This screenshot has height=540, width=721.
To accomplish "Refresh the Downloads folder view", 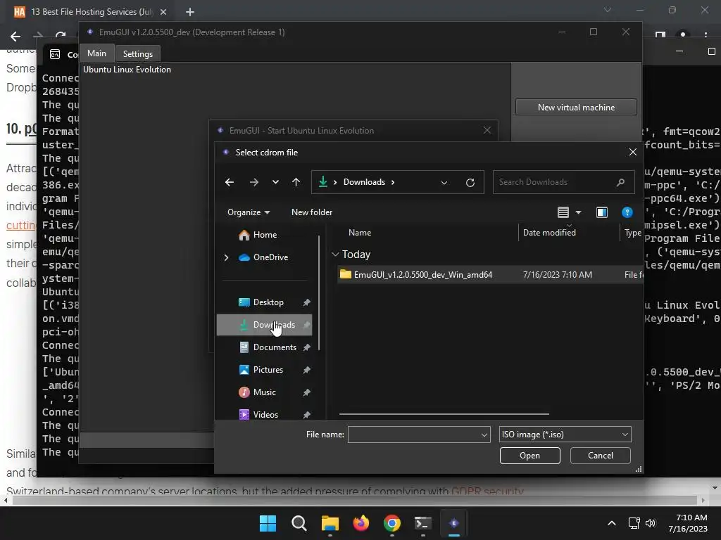I will 470,182.
